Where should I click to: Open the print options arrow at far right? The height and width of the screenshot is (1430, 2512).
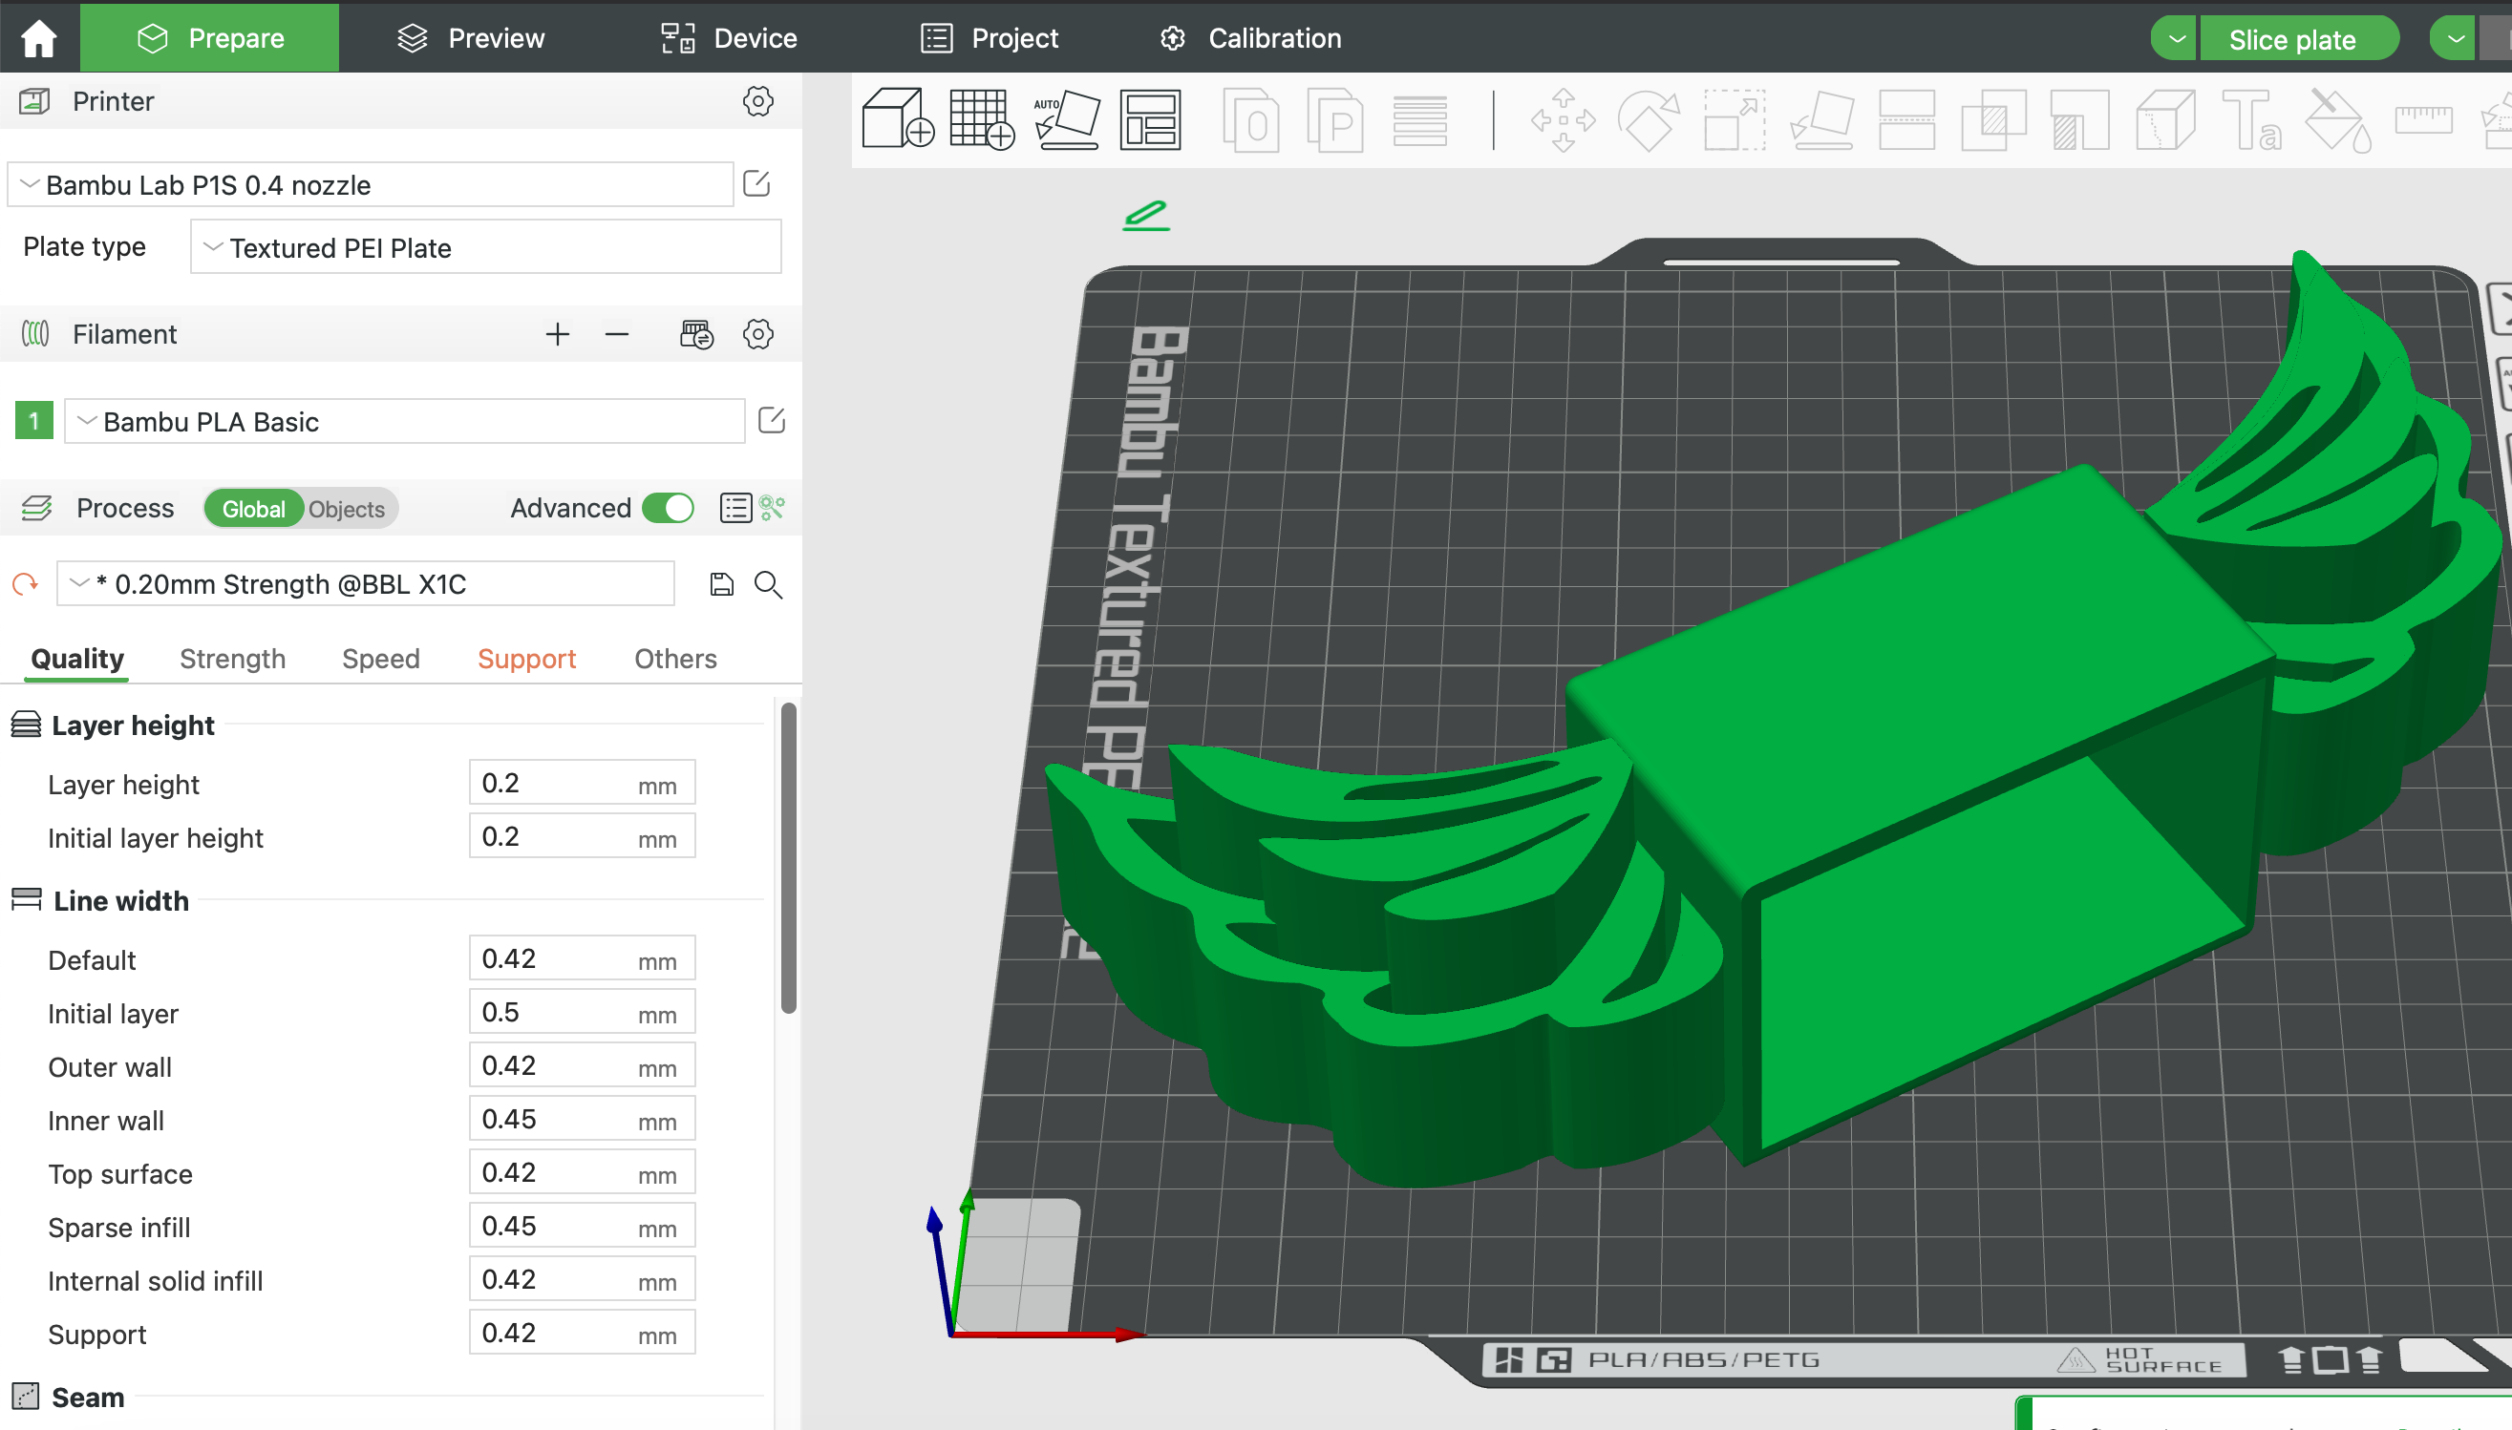(x=2455, y=39)
